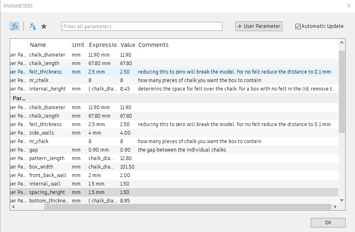The height and width of the screenshot is (232, 355).
Task: Click the mm unit cell of side_walls row
Action: (x=76, y=133)
